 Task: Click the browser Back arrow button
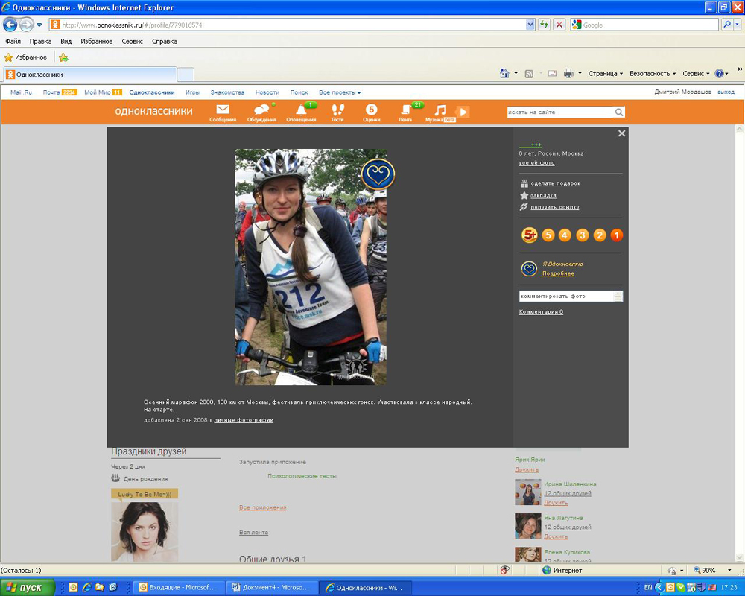click(10, 25)
